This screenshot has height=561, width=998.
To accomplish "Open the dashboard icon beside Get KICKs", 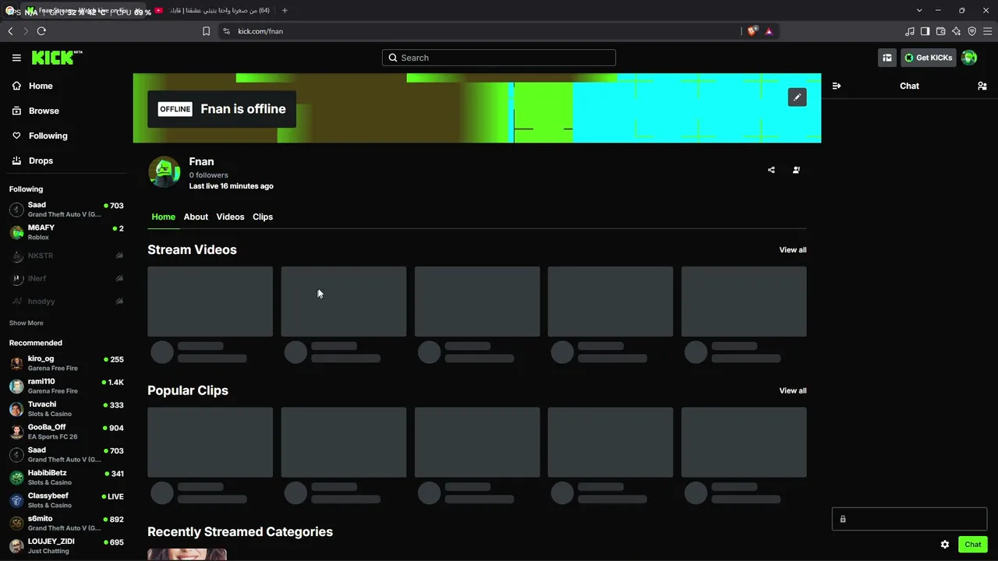I will coord(887,58).
